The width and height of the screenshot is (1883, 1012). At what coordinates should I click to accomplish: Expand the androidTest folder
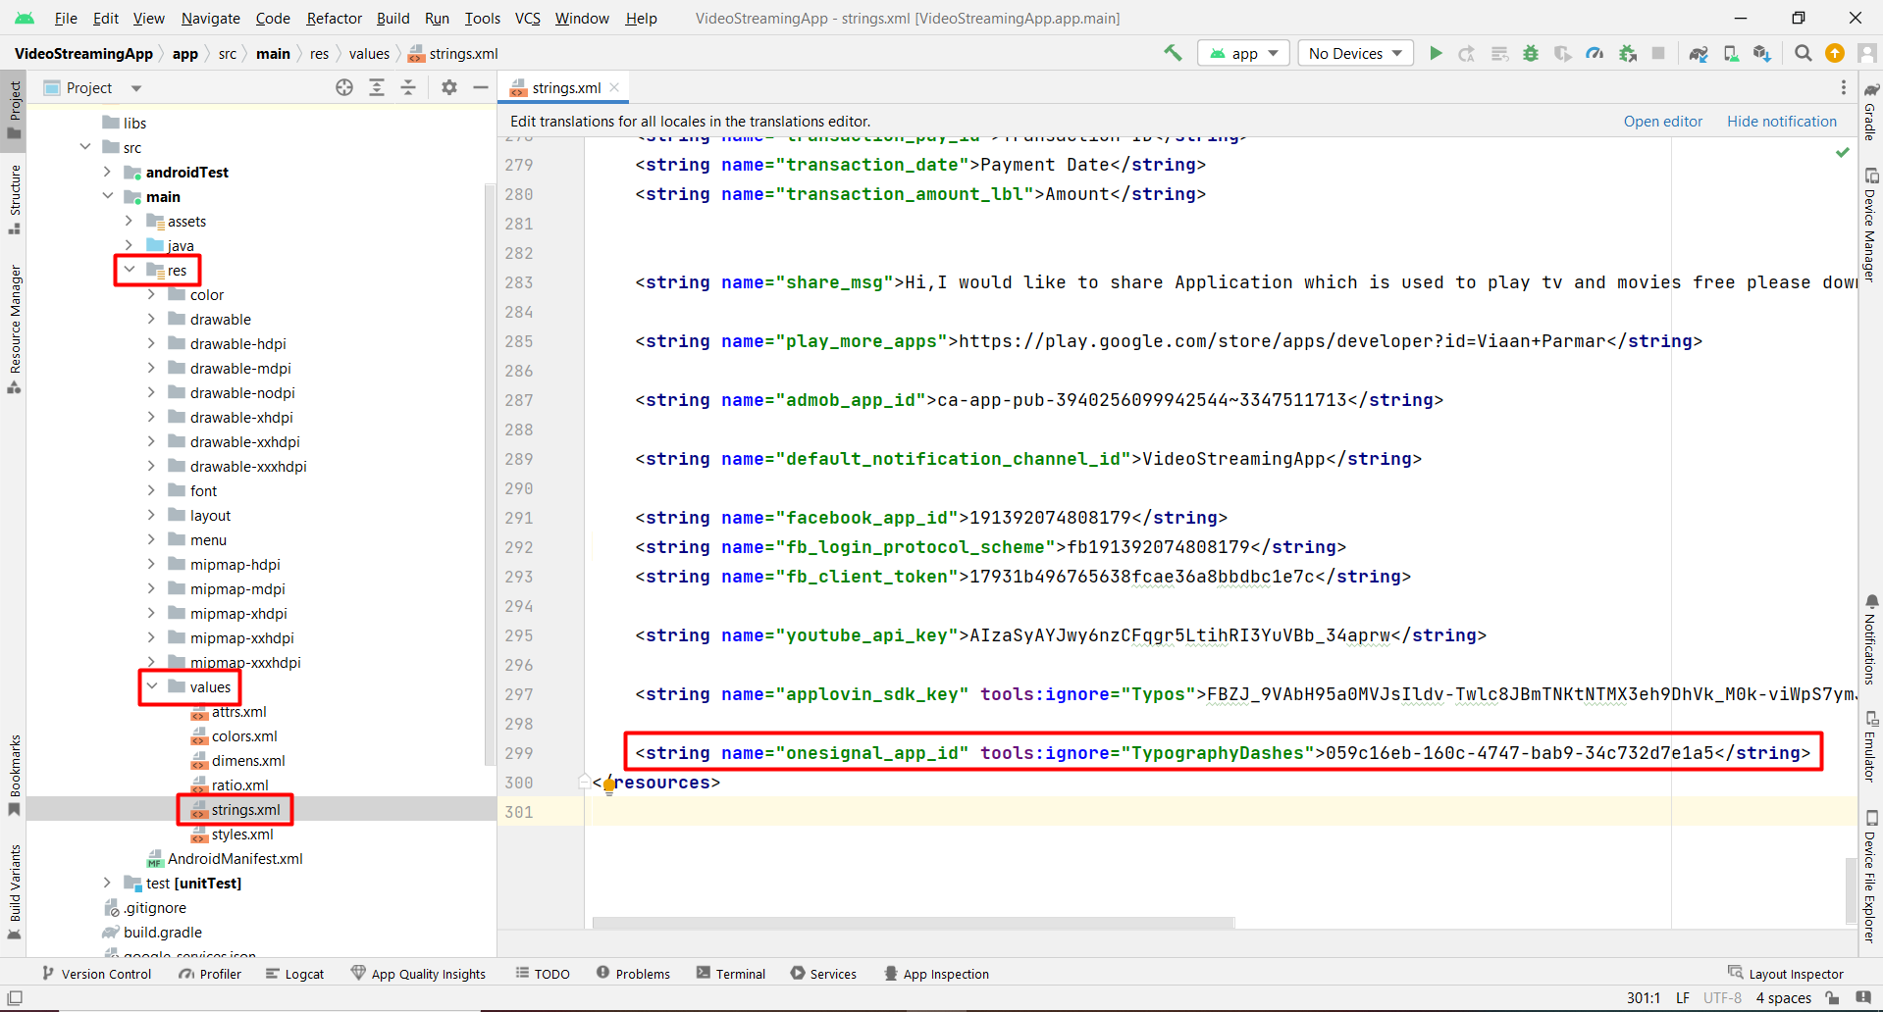coord(107,172)
